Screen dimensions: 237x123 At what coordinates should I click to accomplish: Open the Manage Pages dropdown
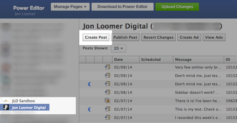tap(70, 7)
